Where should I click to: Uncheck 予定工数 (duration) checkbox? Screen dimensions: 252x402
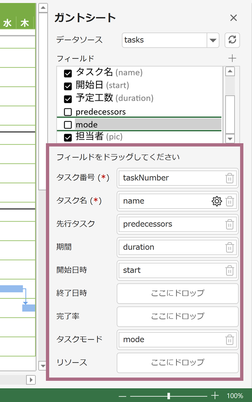point(68,99)
